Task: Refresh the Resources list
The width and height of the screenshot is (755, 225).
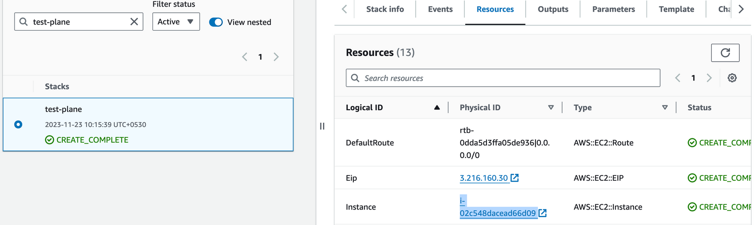Action: (x=725, y=53)
